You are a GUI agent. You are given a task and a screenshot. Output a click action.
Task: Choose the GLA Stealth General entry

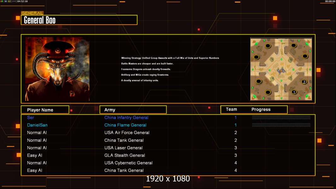pos(125,155)
